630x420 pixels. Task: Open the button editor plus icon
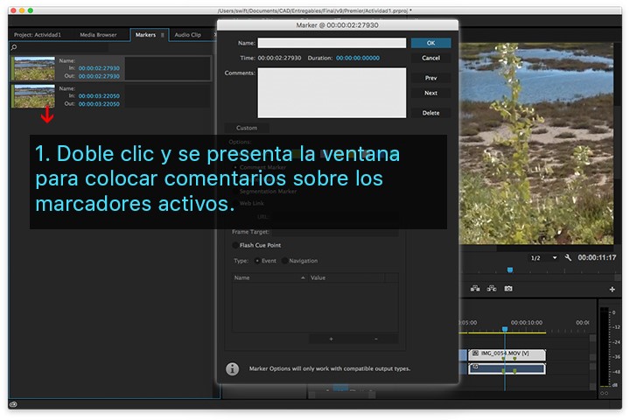coord(612,290)
